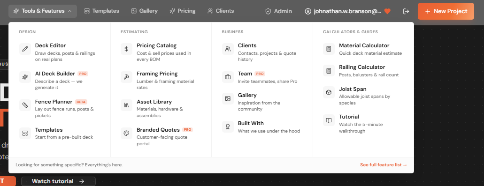Click 'Cost & sell prices used in every BOM' text
The width and height of the screenshot is (484, 186).
pos(164,56)
